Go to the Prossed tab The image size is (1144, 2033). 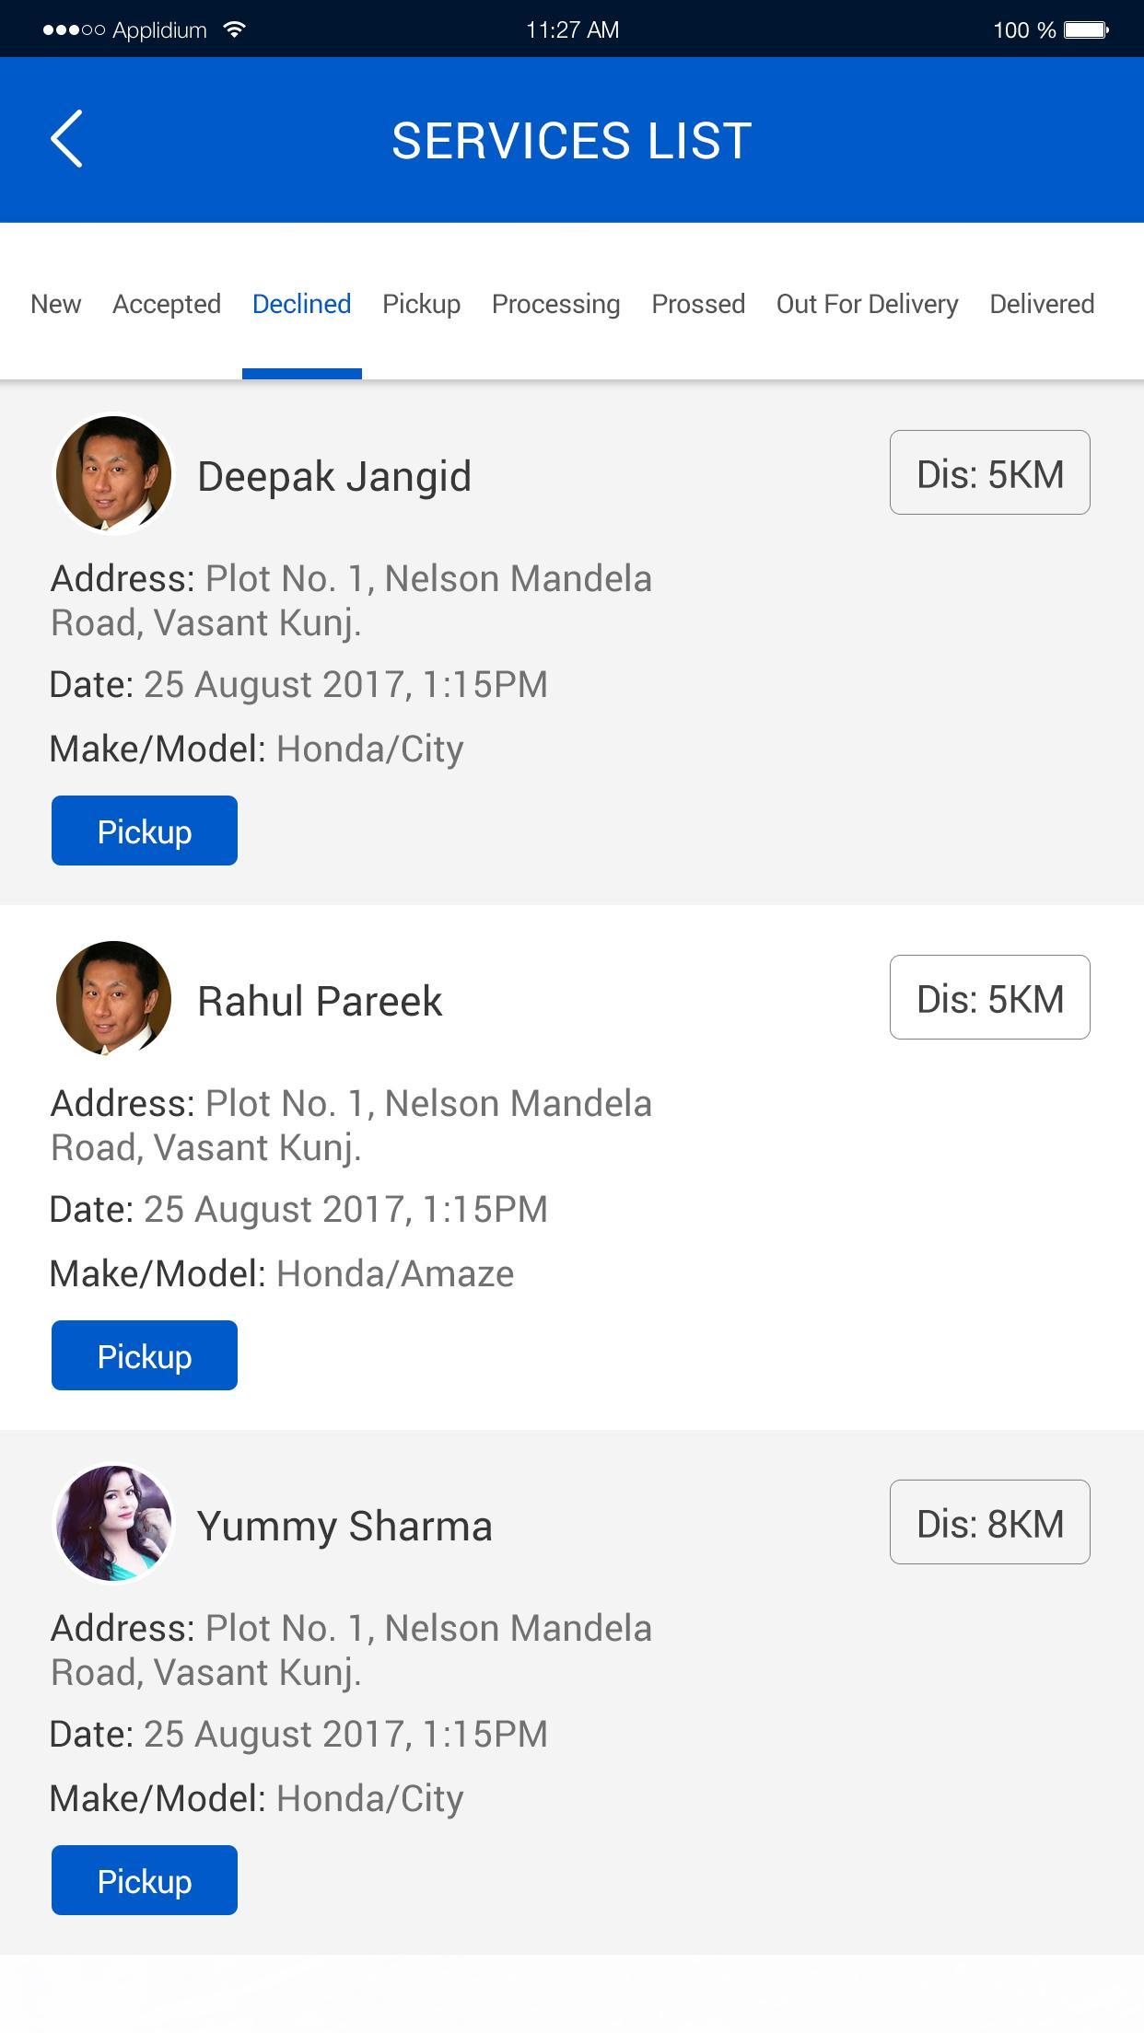(698, 304)
